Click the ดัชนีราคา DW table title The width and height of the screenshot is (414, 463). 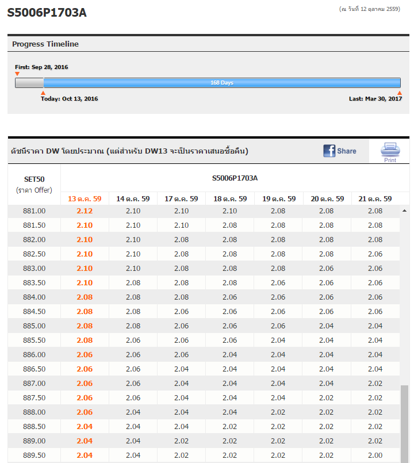[129, 151]
